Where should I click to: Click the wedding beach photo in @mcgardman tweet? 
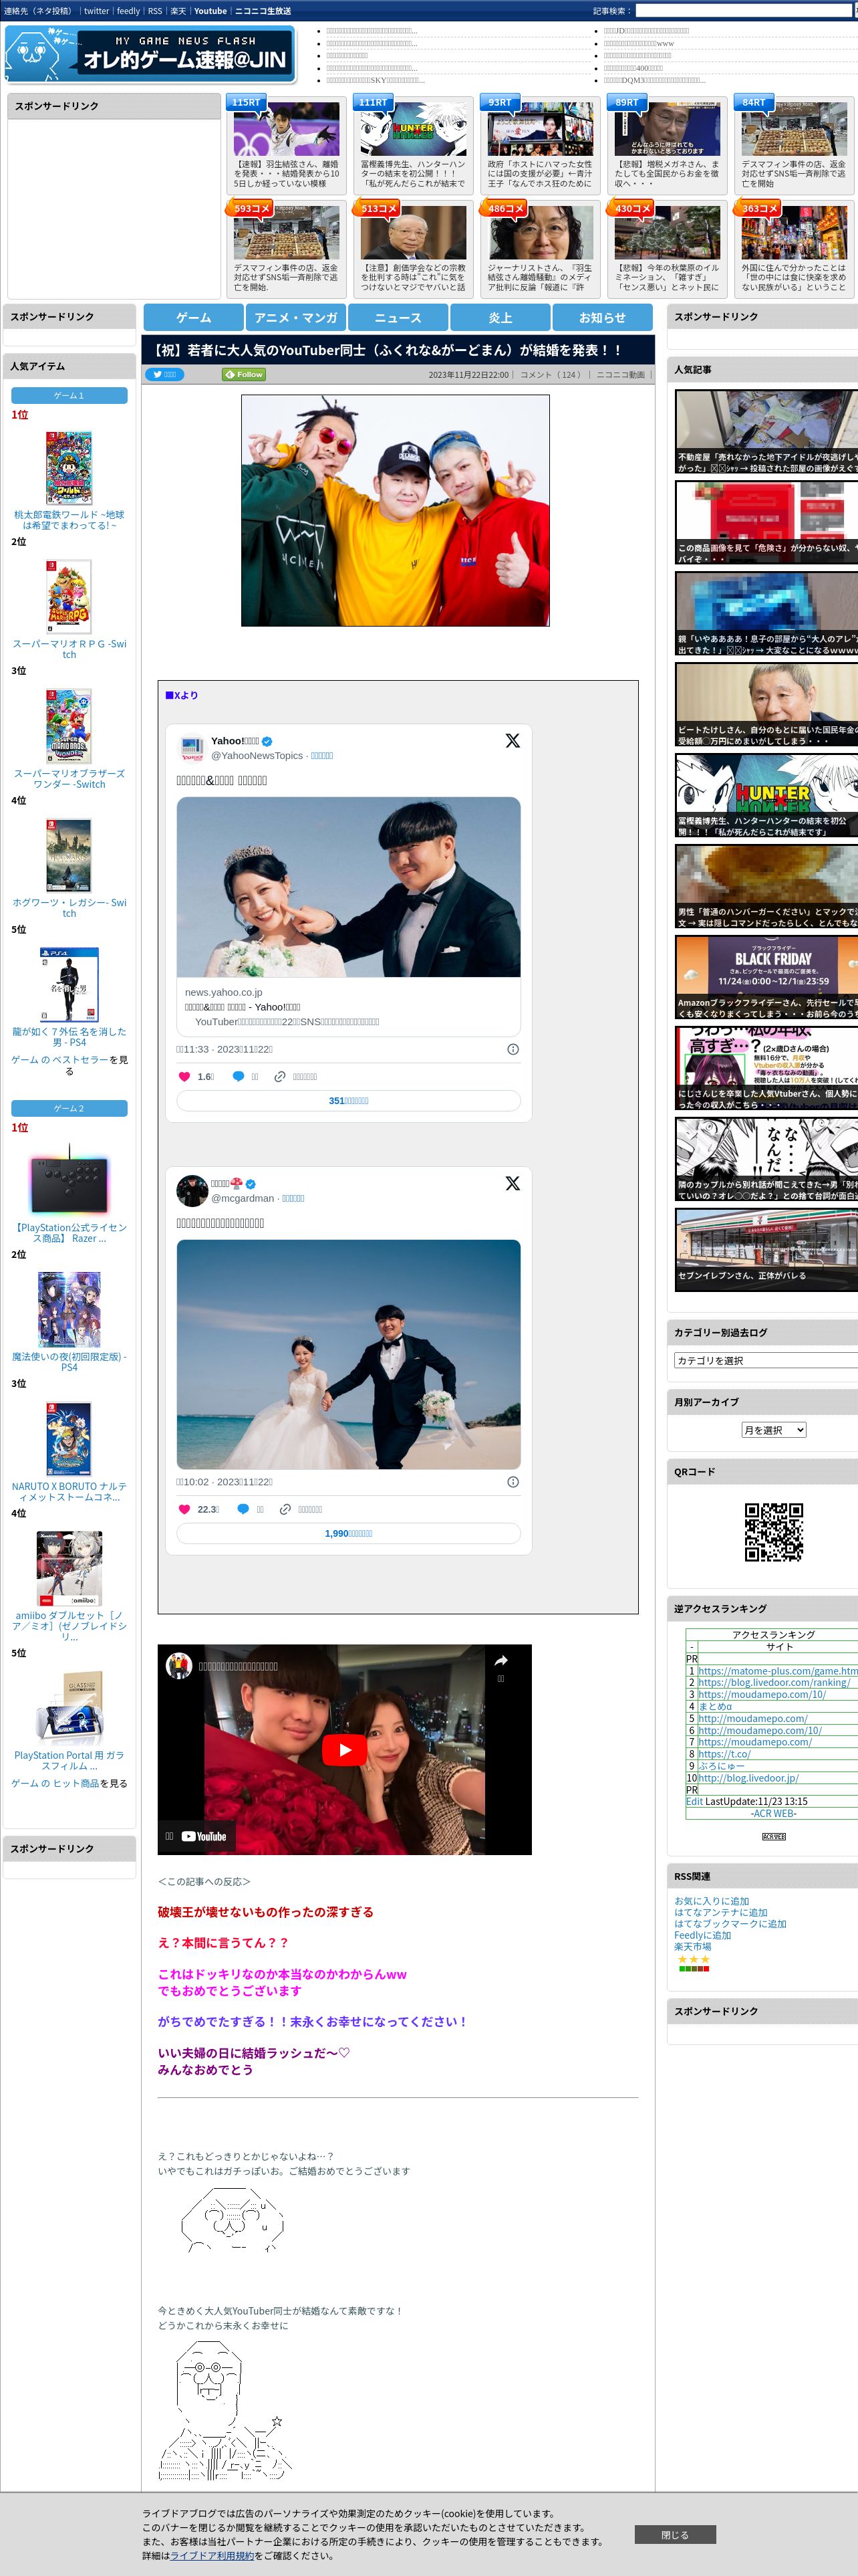click(349, 1354)
